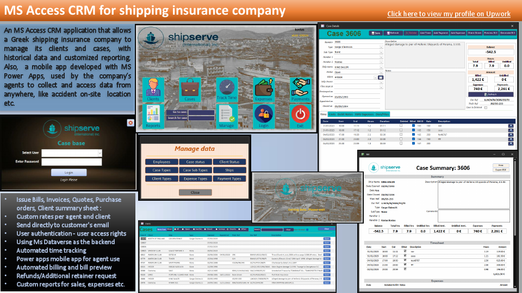
Task: Click Delete in Case 3606 toolbar
Action: (411, 33)
